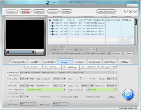Click the Remove button
The image size is (141, 110).
pyautogui.click(x=39, y=12)
